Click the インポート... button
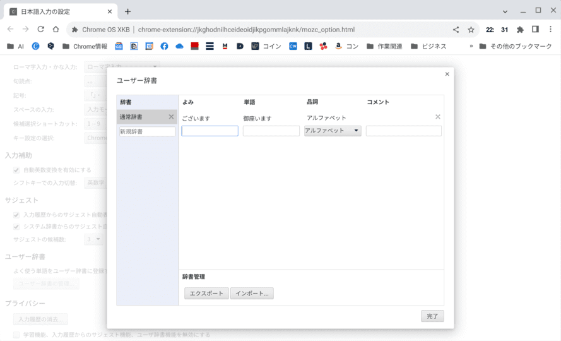The width and height of the screenshot is (561, 341). coord(252,294)
